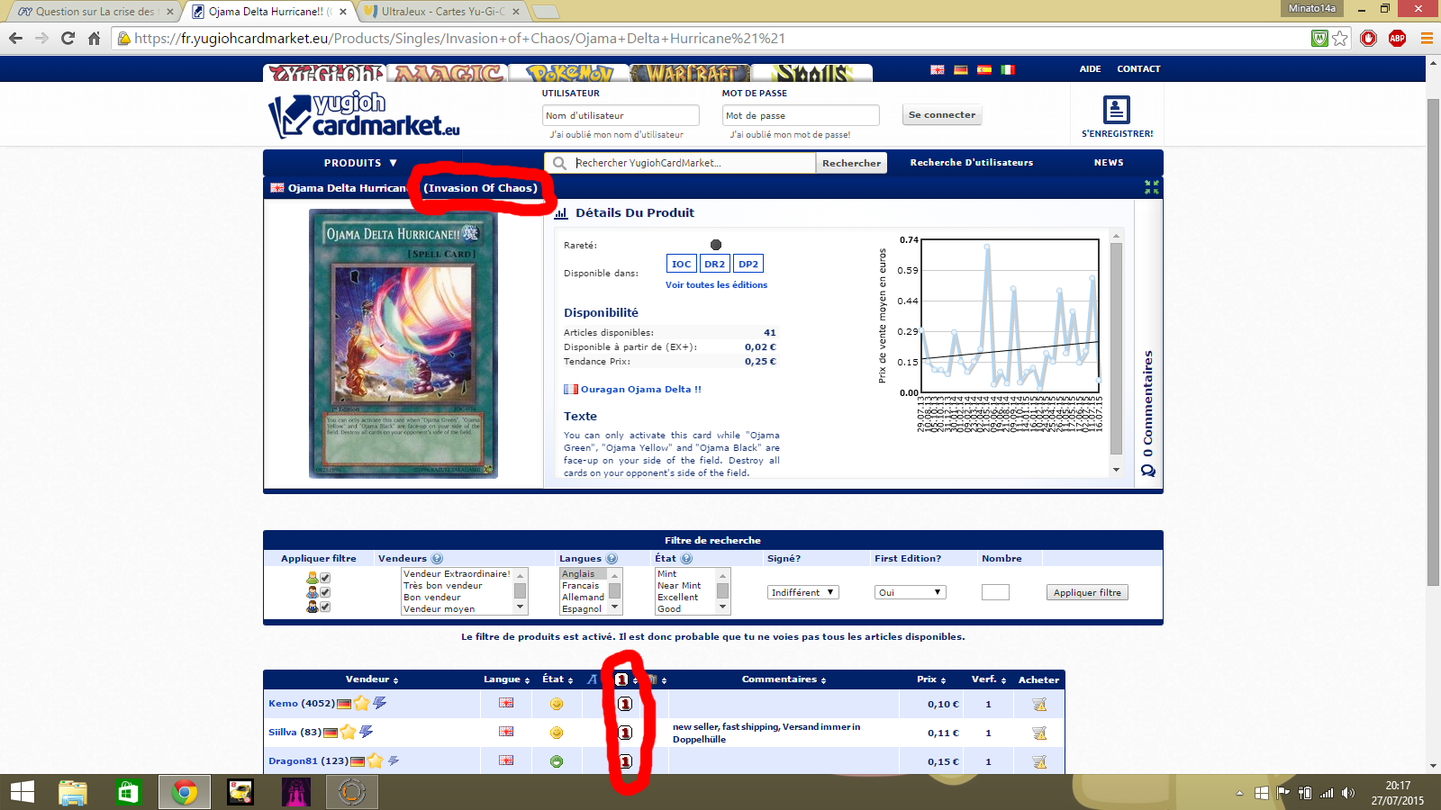Click Dragon81's green condition icon
The width and height of the screenshot is (1441, 810).
[x=557, y=761]
